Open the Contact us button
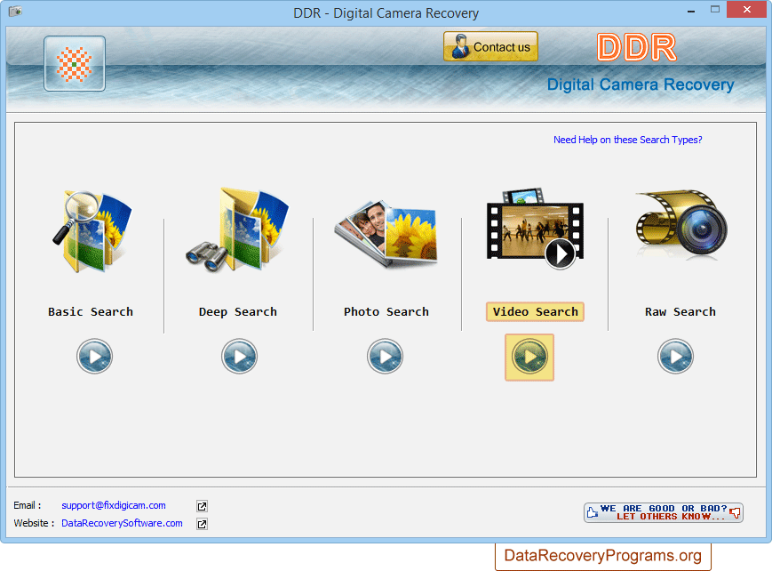The height and width of the screenshot is (571, 772). pyautogui.click(x=490, y=47)
